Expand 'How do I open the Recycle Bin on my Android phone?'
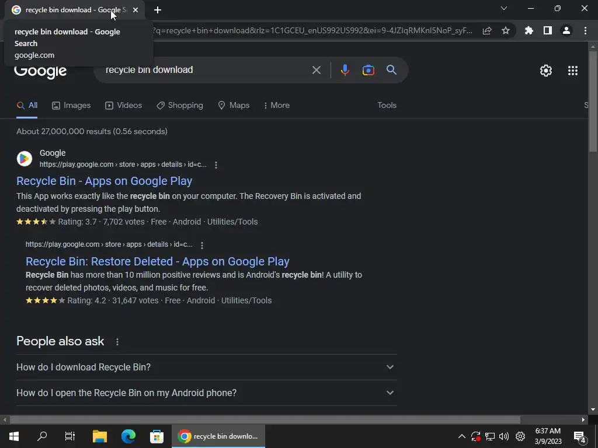This screenshot has height=448, width=598. pos(206,393)
